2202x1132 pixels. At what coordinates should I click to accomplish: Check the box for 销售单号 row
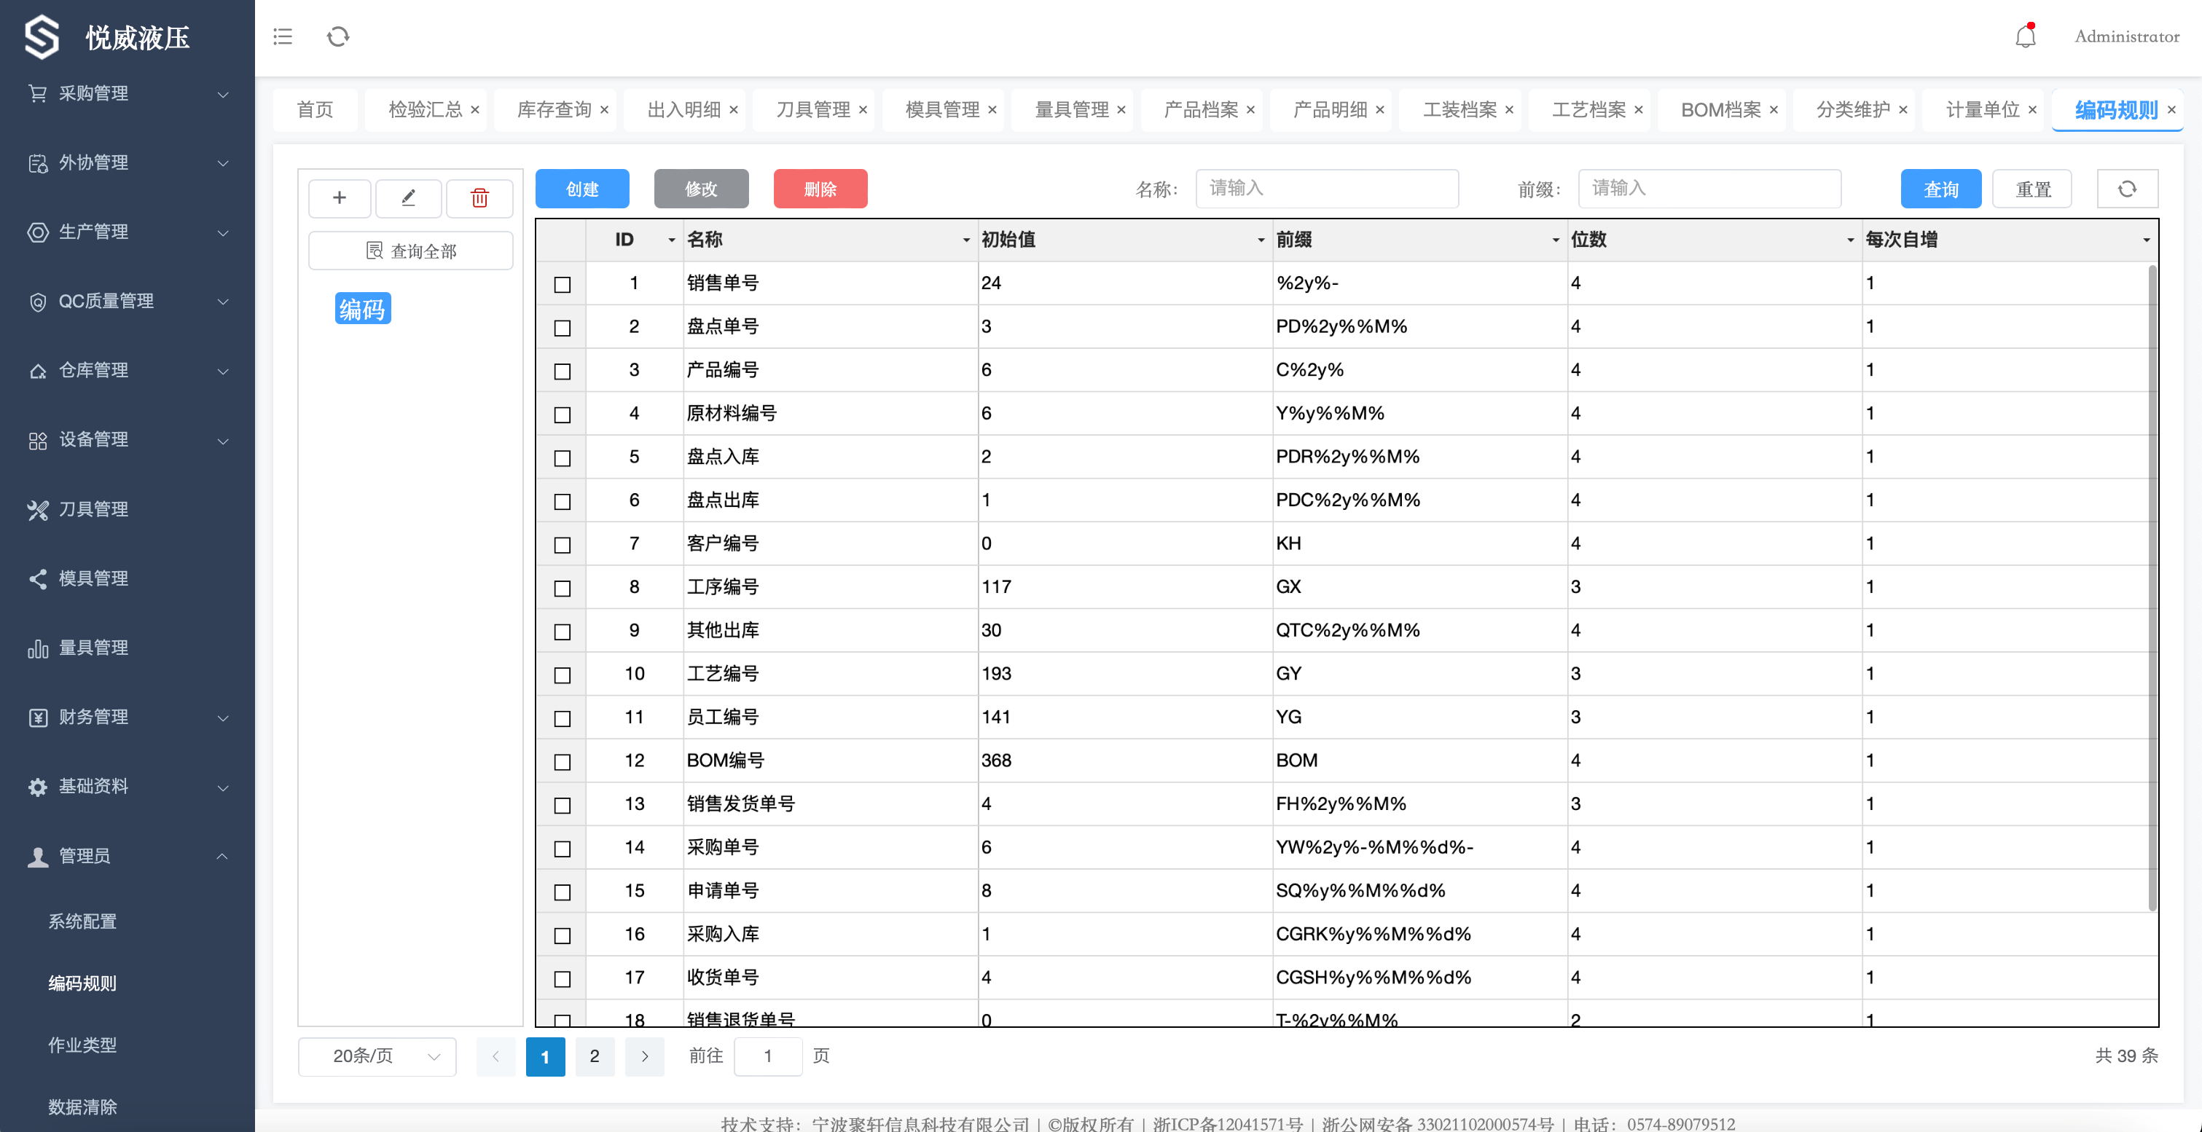563,285
